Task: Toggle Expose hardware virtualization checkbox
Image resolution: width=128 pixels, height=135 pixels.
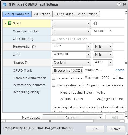Action: click(54, 78)
